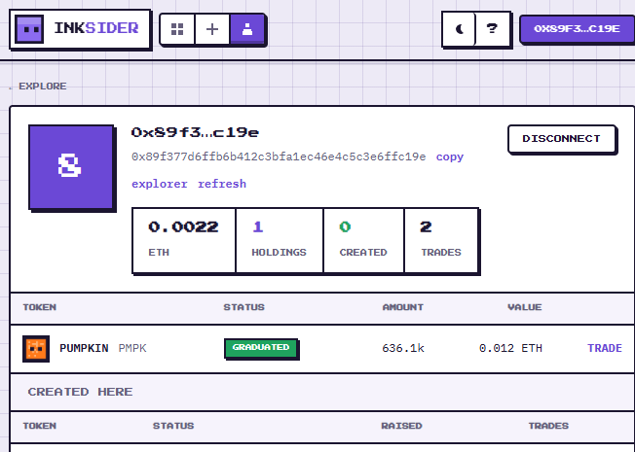Open TRADE for the Pumpkin token

coord(604,348)
